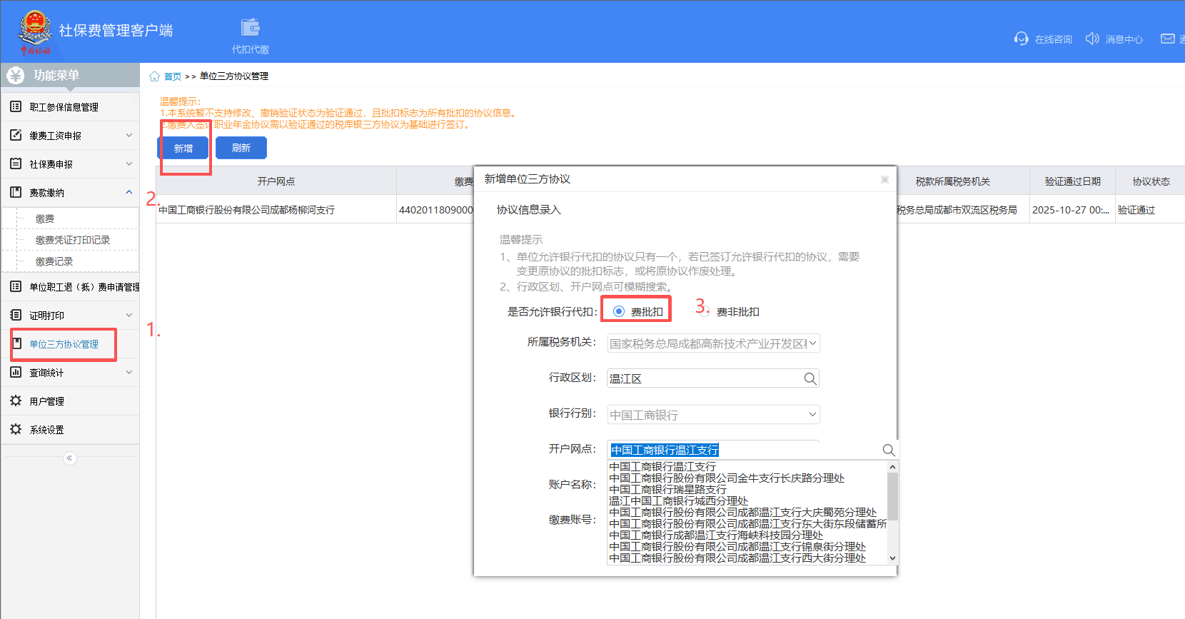The image size is (1185, 619).
Task: Choose 中国工商银行瑞星路支行 from list
Action: (x=667, y=490)
